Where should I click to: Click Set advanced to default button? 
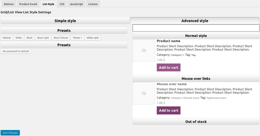tap(16, 51)
